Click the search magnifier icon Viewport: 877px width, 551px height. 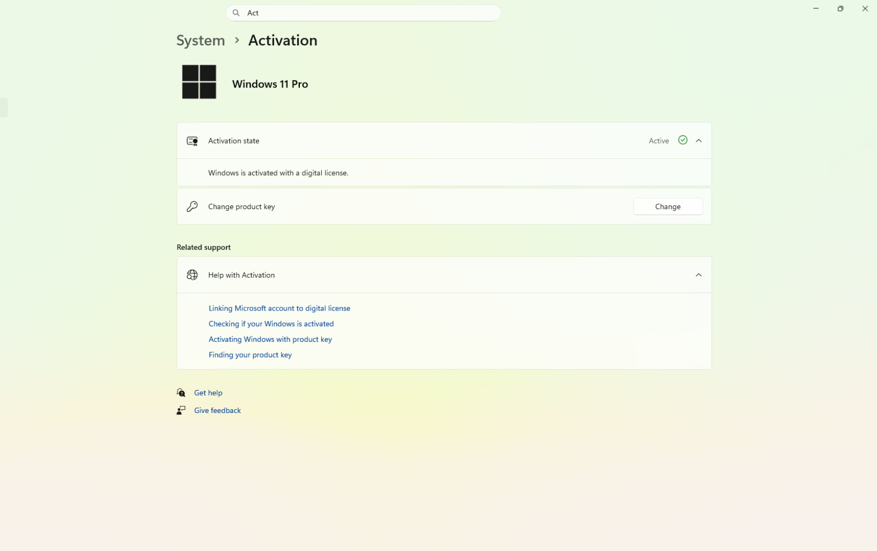coord(236,13)
